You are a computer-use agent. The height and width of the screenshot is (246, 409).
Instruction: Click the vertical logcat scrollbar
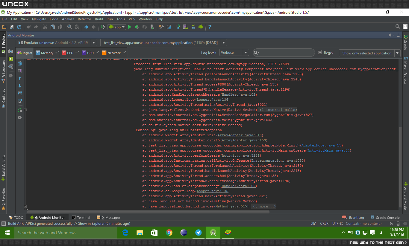tap(401, 167)
